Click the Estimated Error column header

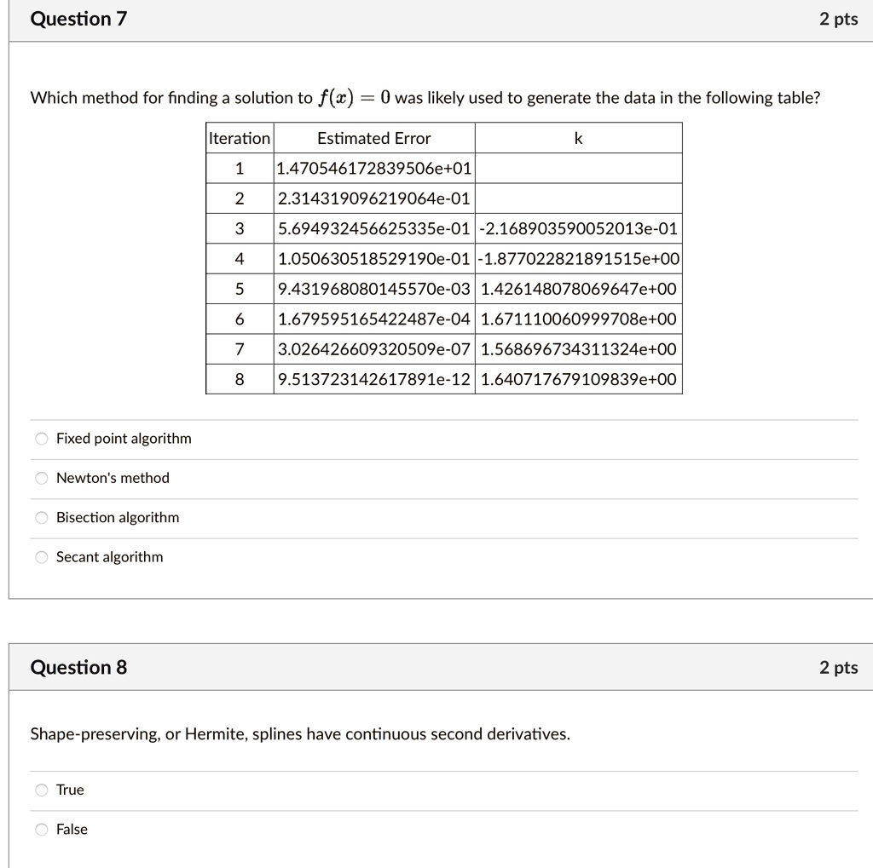coord(373,138)
